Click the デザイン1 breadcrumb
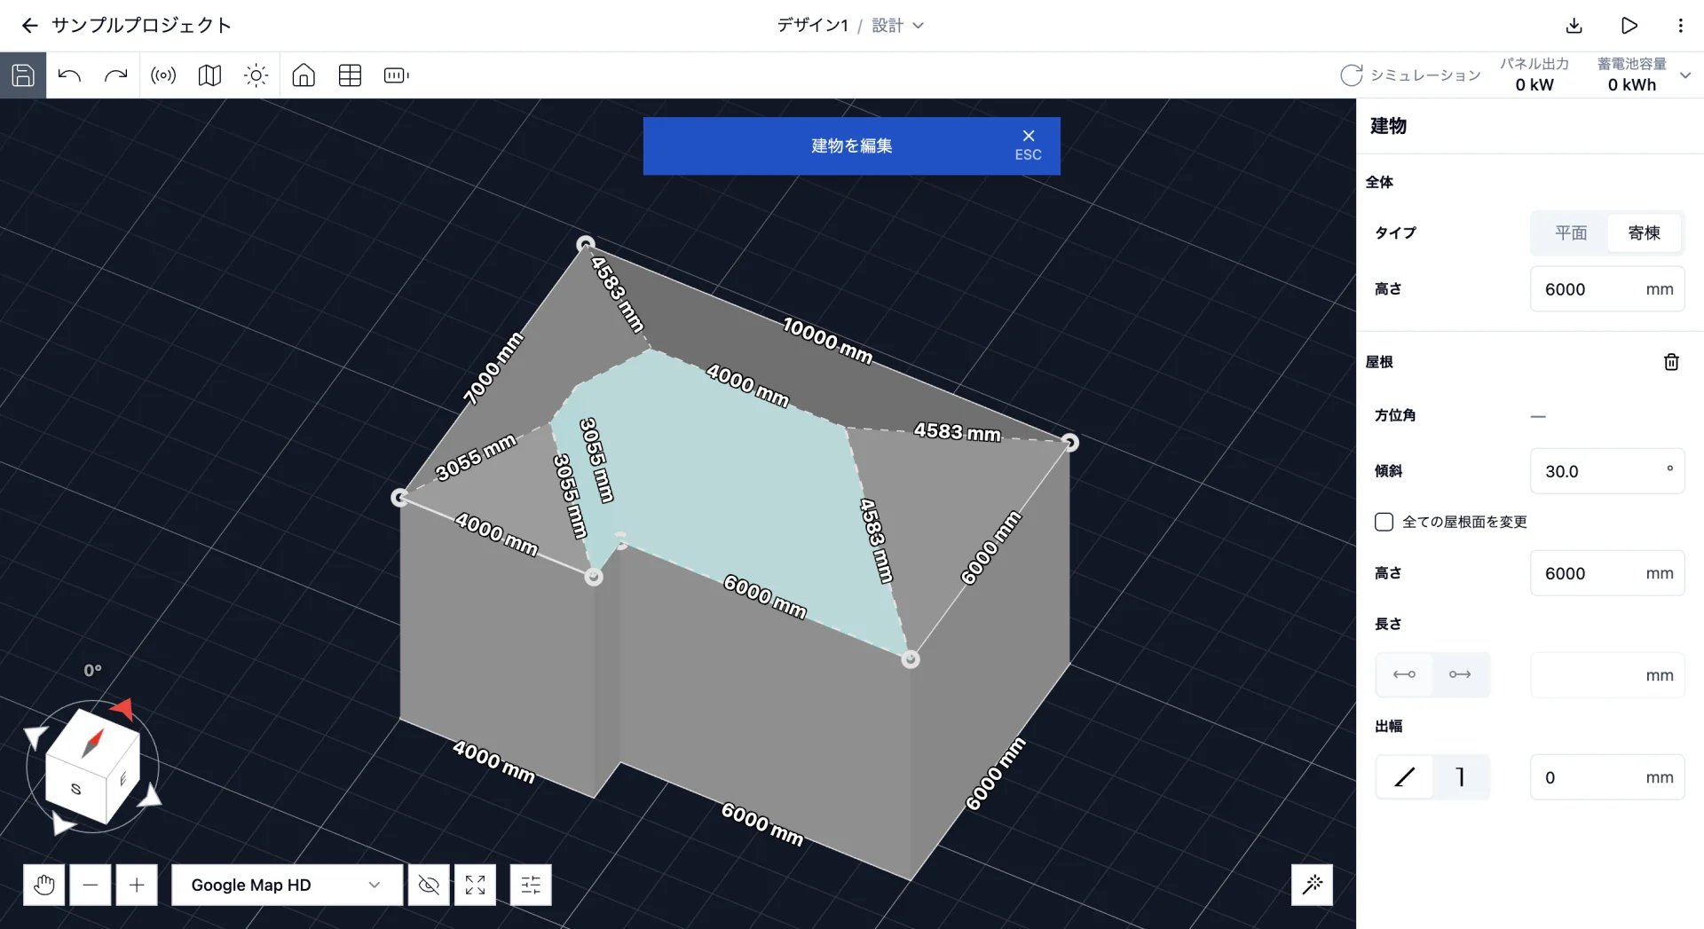 pos(812,26)
